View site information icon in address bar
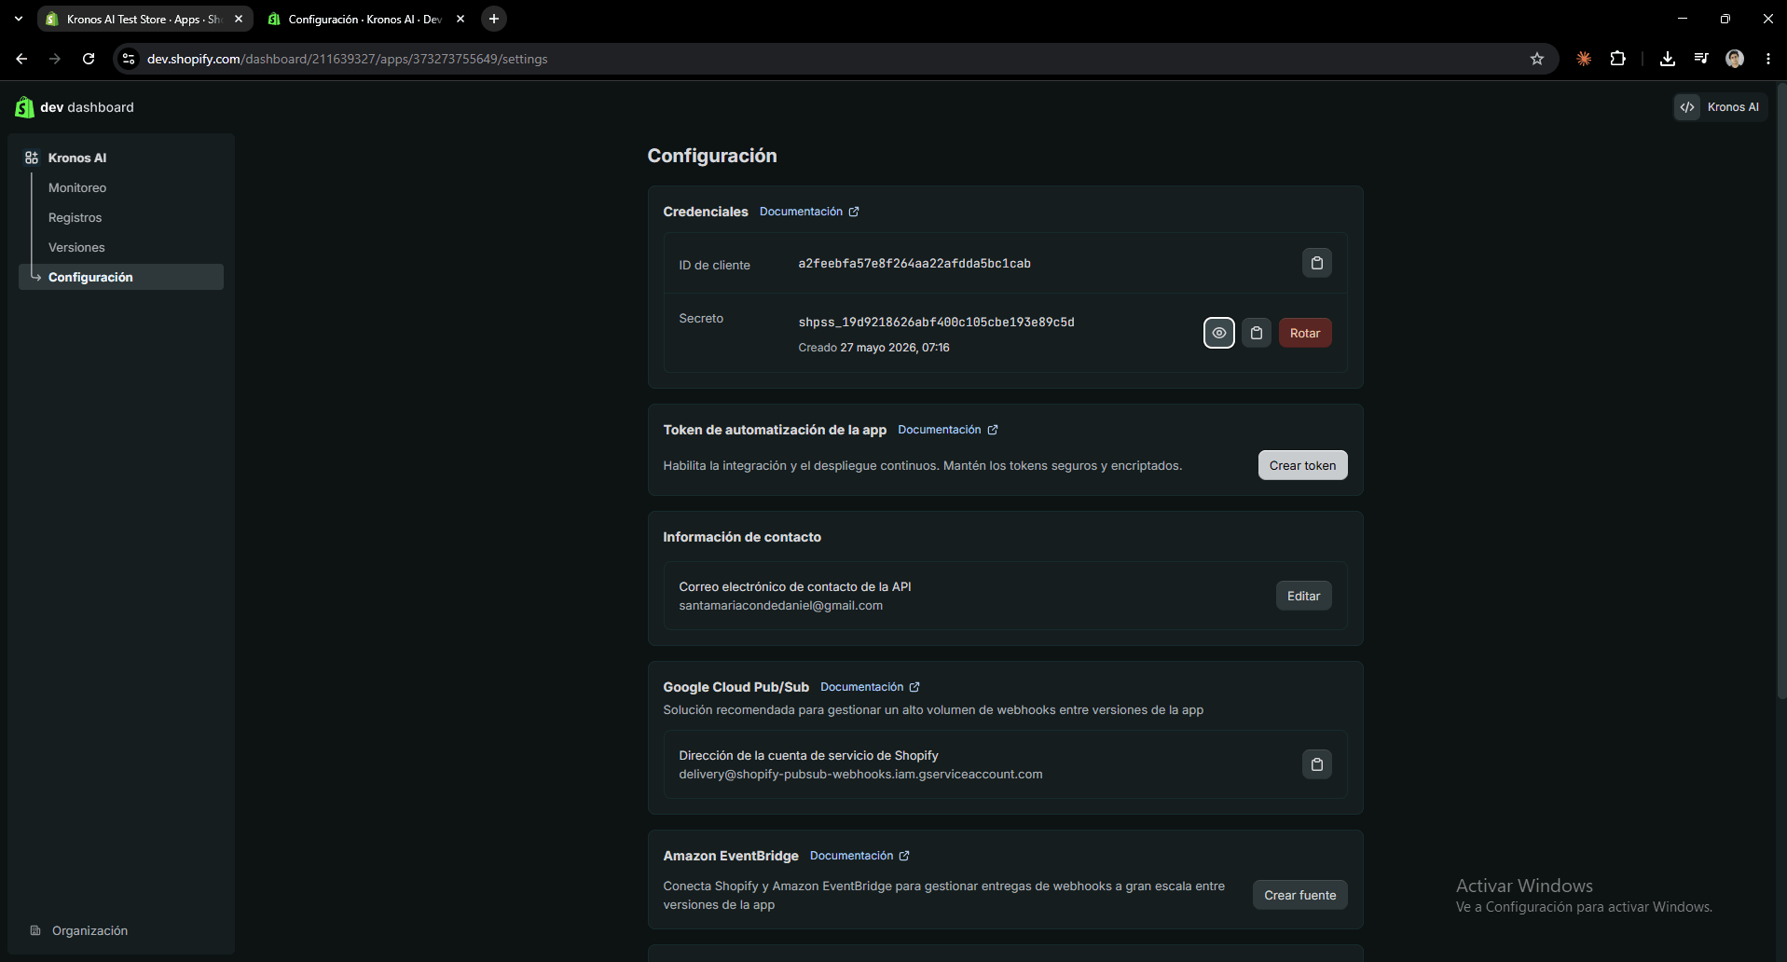1787x962 pixels. (x=129, y=59)
